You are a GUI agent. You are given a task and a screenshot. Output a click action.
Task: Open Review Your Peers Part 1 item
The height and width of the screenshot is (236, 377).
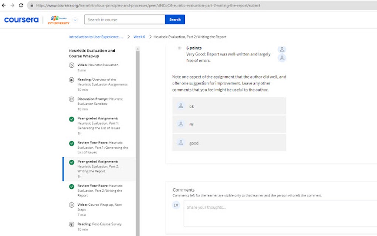click(x=102, y=147)
